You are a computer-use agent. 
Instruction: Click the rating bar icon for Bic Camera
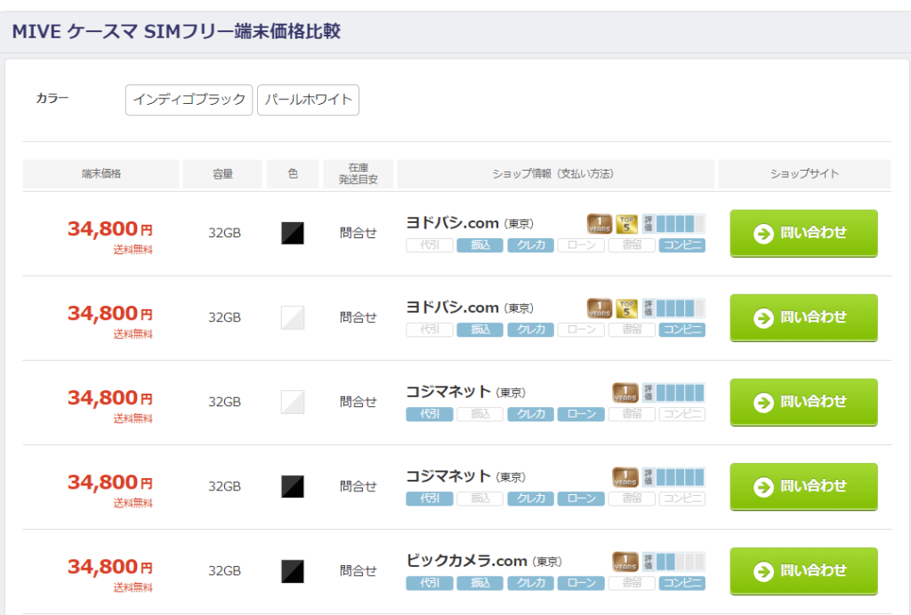click(673, 562)
